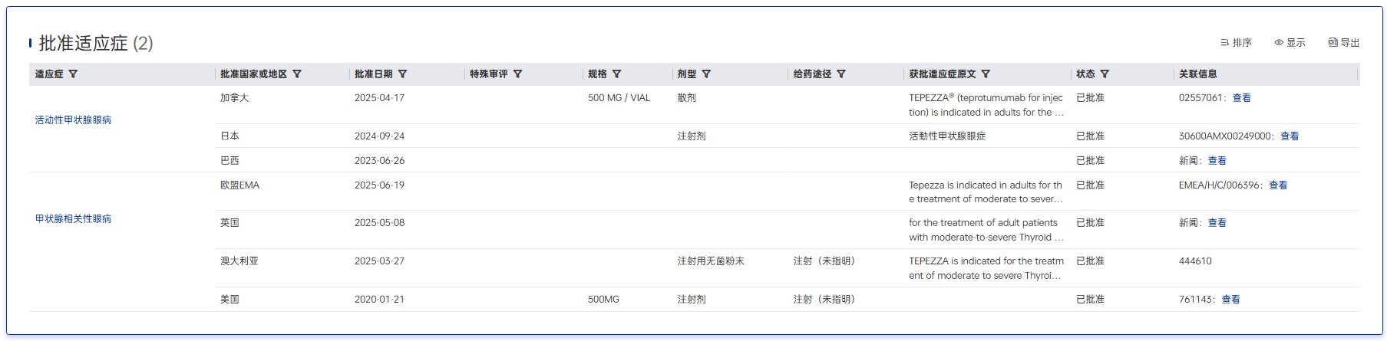Click 注射（未指明） in the 澳大利亚 row
This screenshot has width=1387, height=341.
pos(824,261)
